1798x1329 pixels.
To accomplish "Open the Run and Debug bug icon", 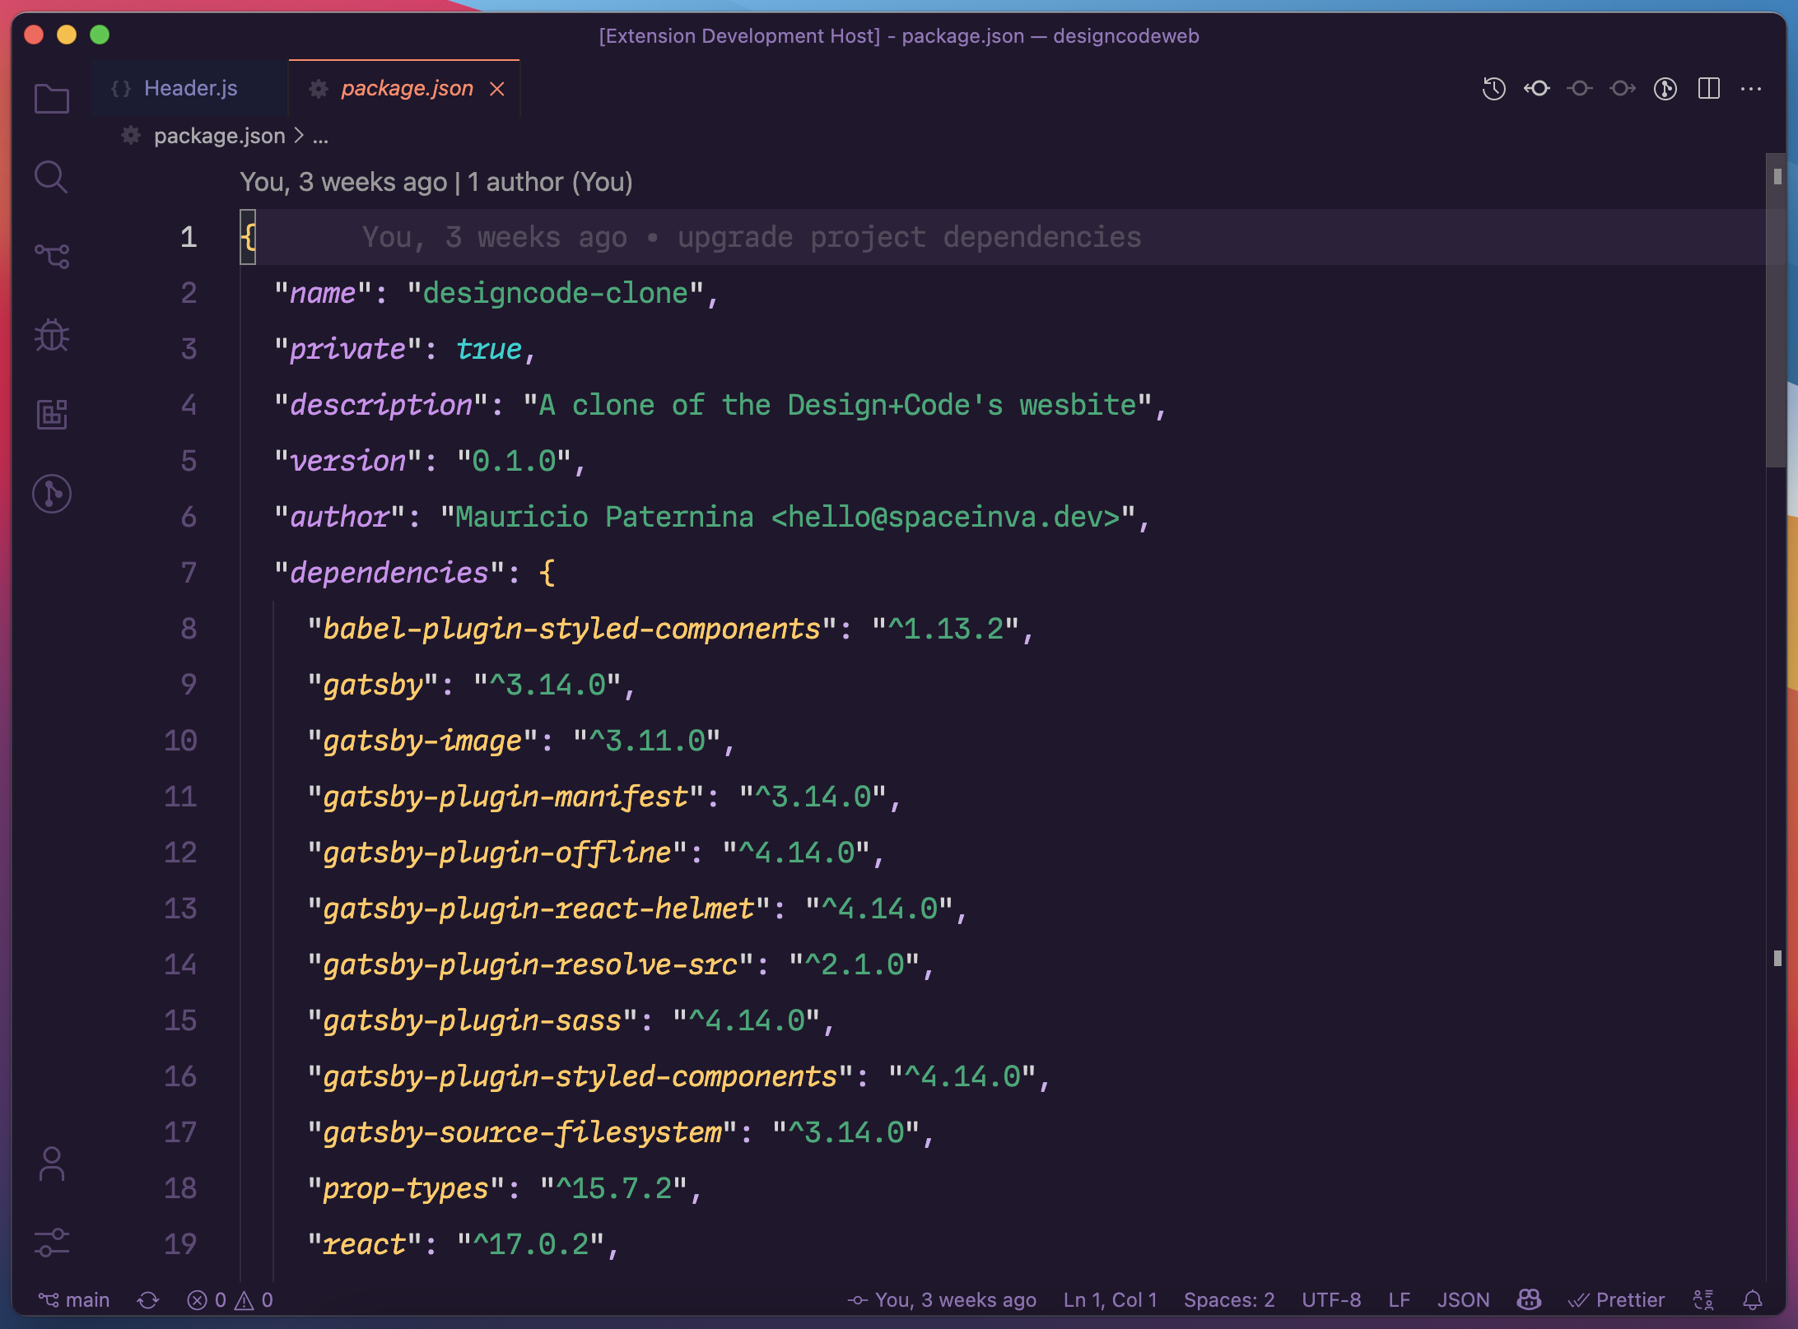I will coord(51,335).
